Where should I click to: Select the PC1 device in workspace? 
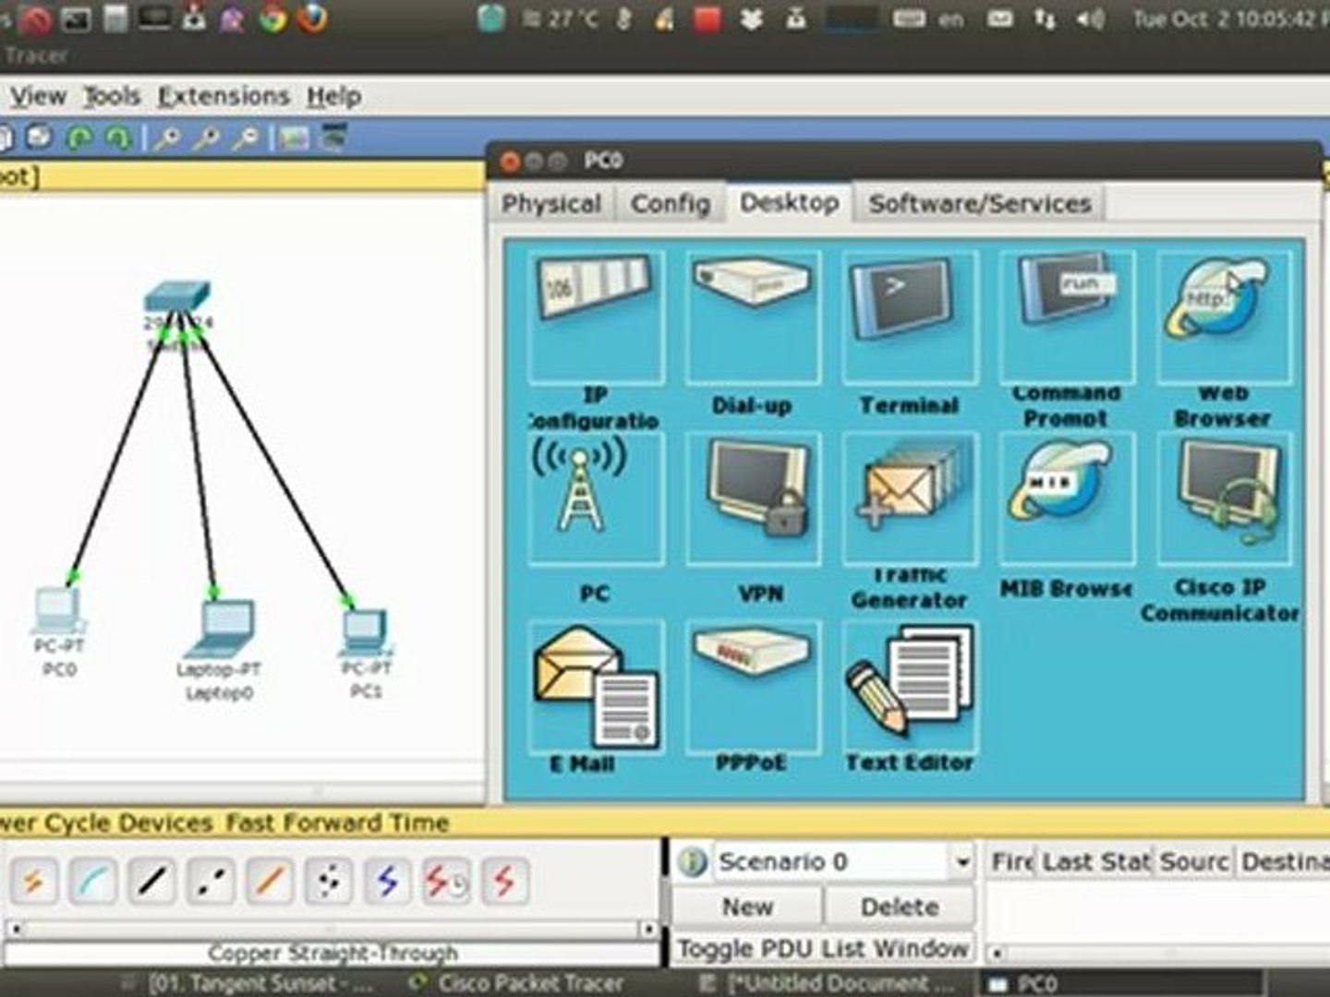click(x=366, y=631)
